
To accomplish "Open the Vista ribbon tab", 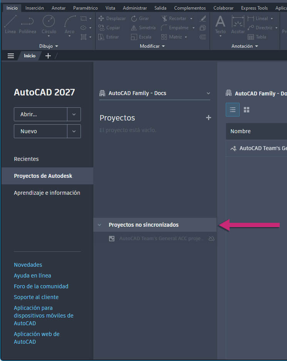I will (x=110, y=8).
